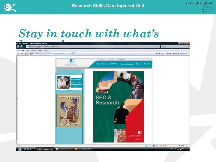Click the Home link on SEC page
This screenshot has height=162, width=216.
coord(111,59)
